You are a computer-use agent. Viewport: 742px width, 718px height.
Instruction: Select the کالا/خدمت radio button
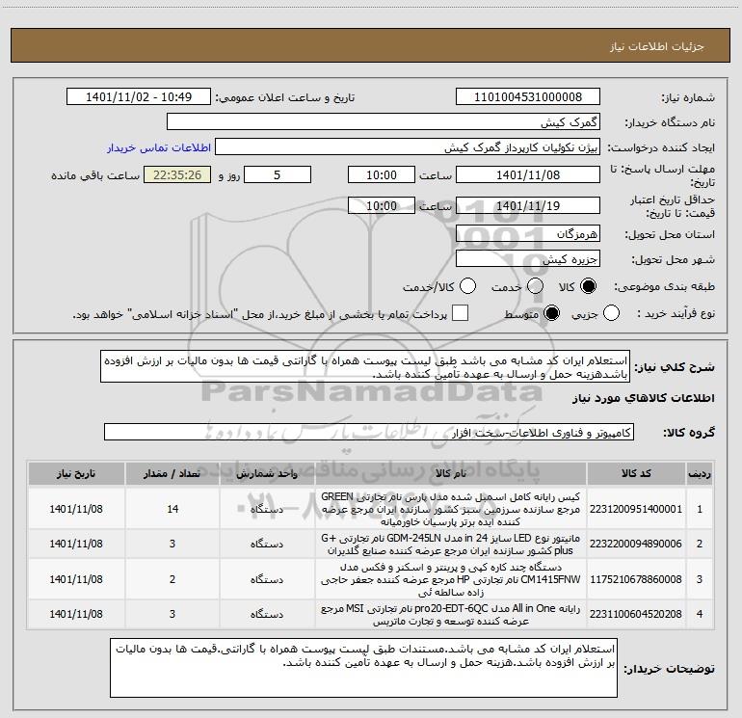click(467, 286)
